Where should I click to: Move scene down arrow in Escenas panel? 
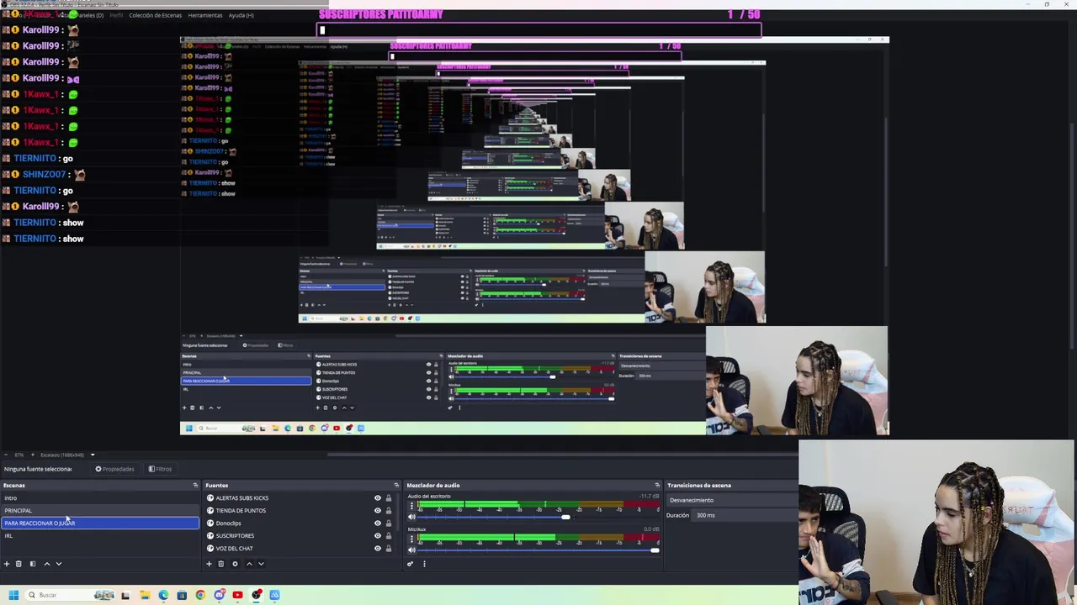(x=59, y=564)
